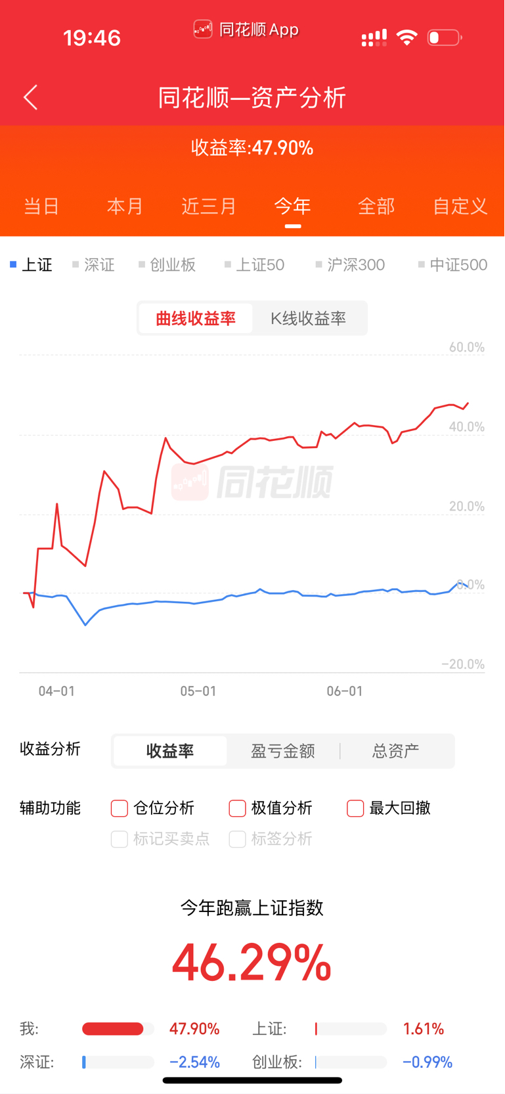
Task: Tap the 同花顺 App logo icon
Action: coord(203,29)
